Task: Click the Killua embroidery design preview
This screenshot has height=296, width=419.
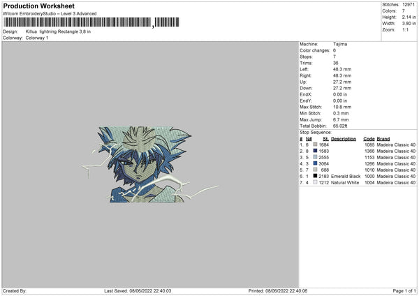Action: (x=149, y=164)
